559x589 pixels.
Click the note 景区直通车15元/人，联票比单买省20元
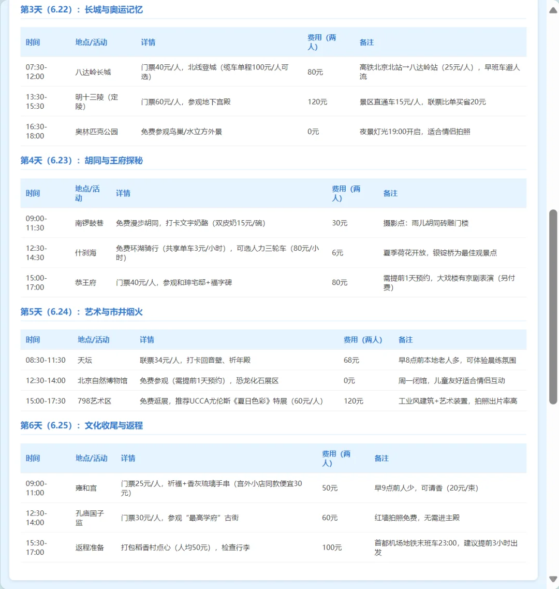coord(423,102)
